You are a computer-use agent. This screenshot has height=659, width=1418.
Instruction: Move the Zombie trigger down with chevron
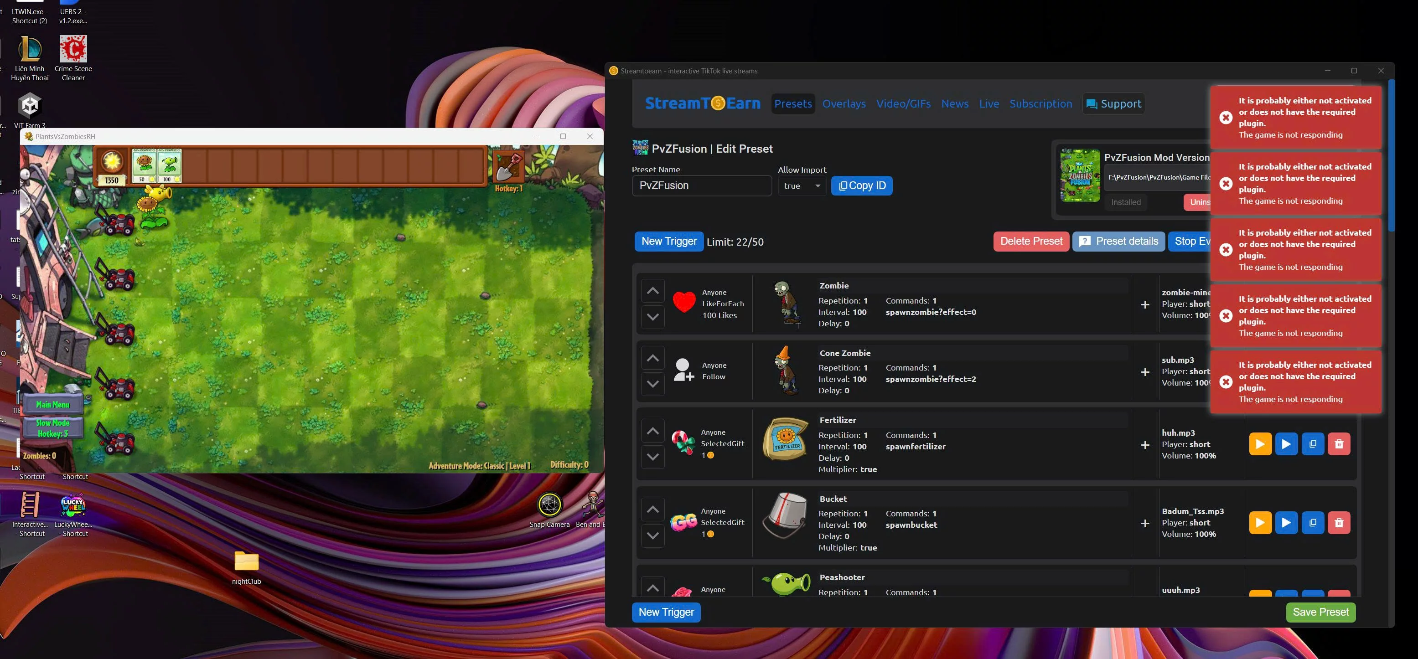(652, 317)
